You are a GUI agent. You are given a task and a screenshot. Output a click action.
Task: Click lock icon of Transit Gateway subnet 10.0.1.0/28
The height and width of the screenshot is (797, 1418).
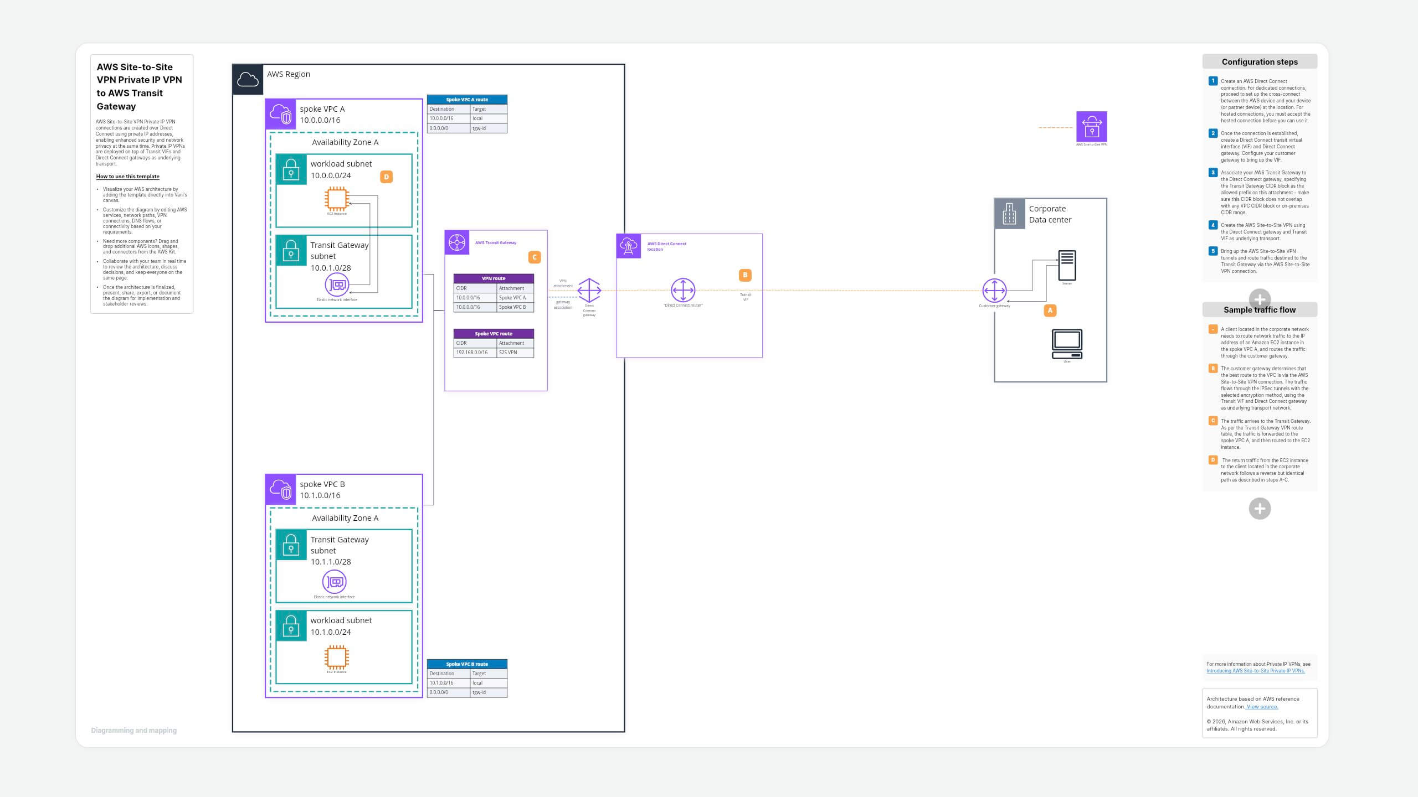point(291,251)
